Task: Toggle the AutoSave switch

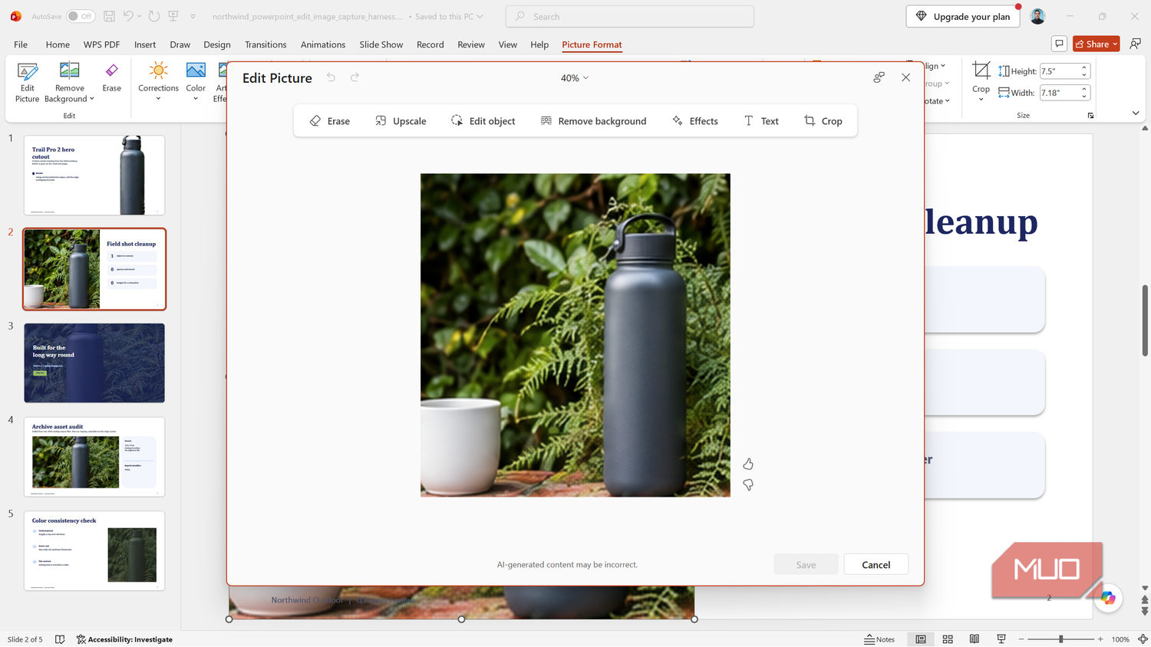Action: 81,16
